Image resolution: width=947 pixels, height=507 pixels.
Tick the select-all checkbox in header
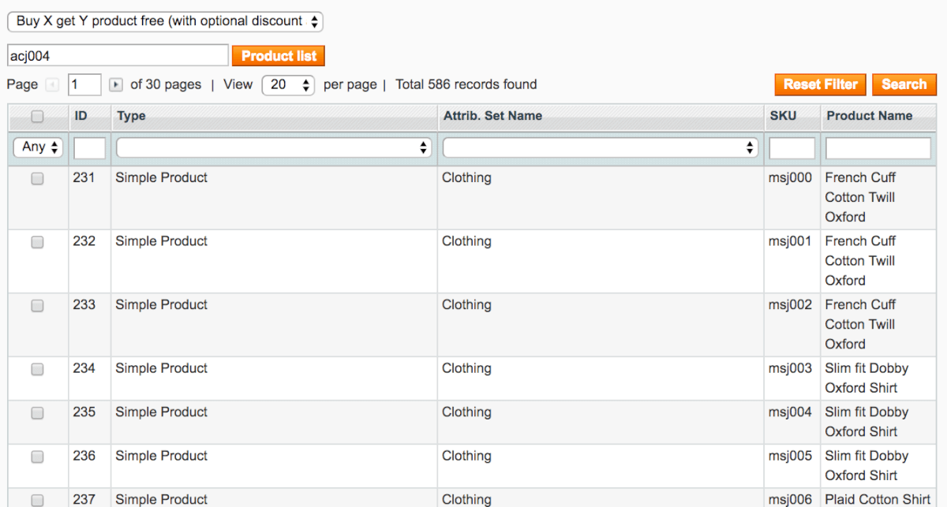click(x=37, y=117)
